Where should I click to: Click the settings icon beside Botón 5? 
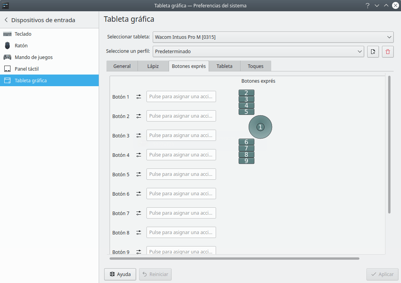pyautogui.click(x=139, y=174)
